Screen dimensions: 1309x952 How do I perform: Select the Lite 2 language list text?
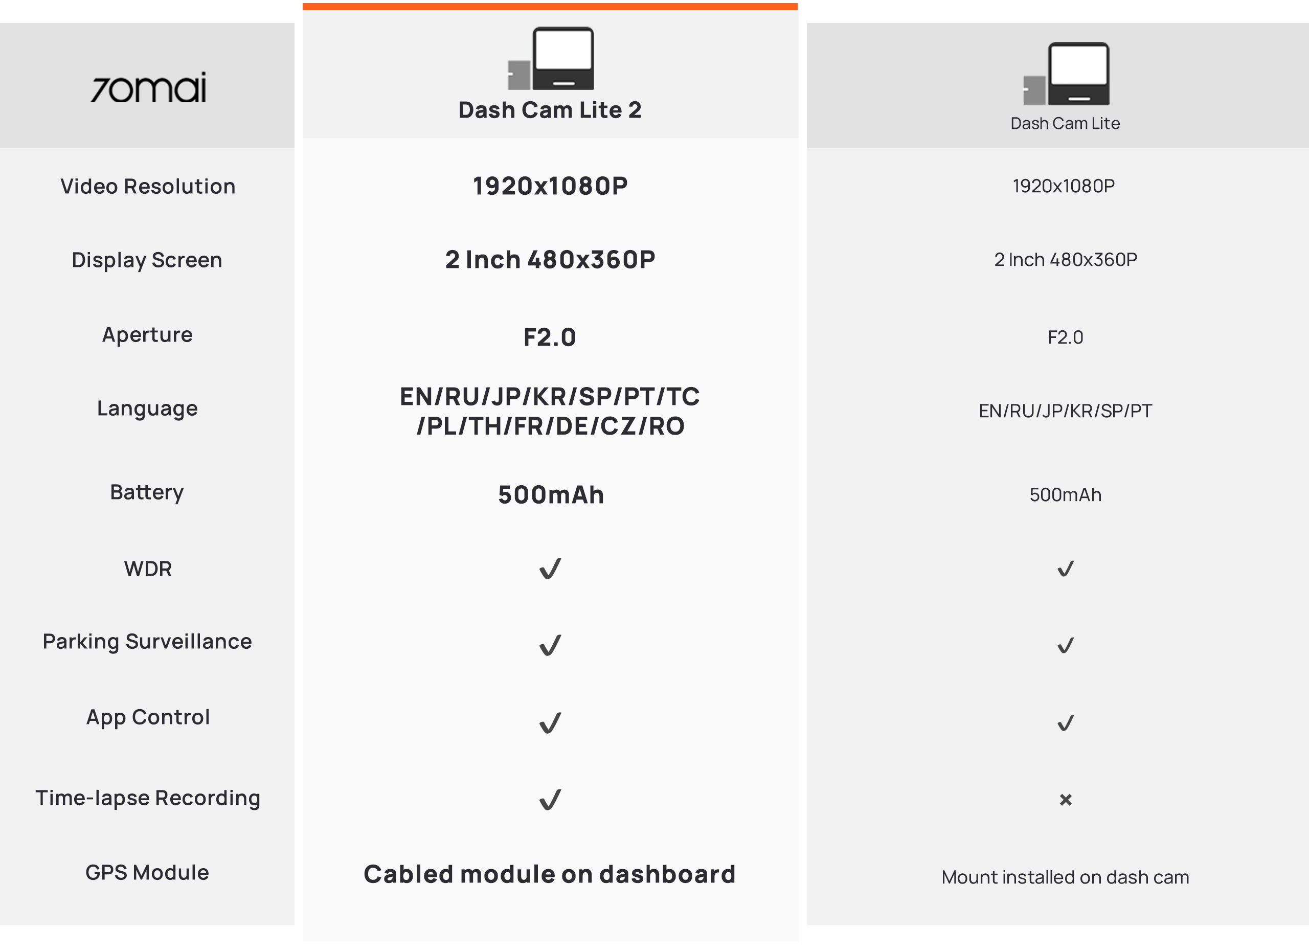550,412
